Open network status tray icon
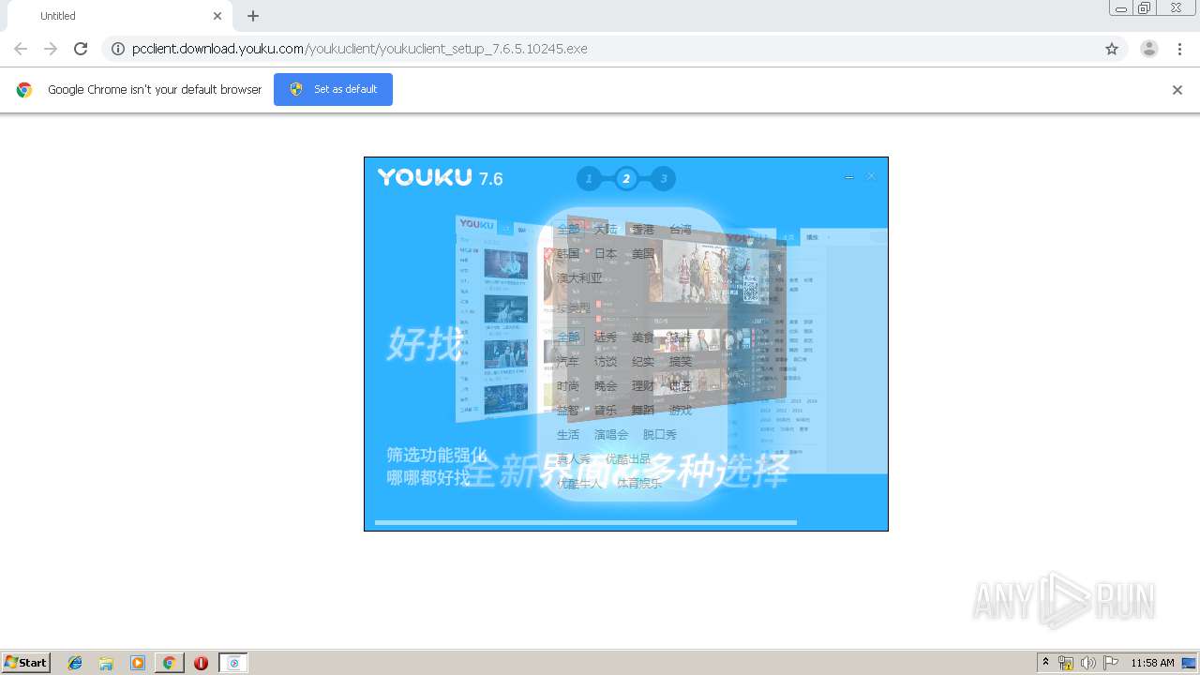Image resolution: width=1200 pixels, height=675 pixels. (1066, 663)
